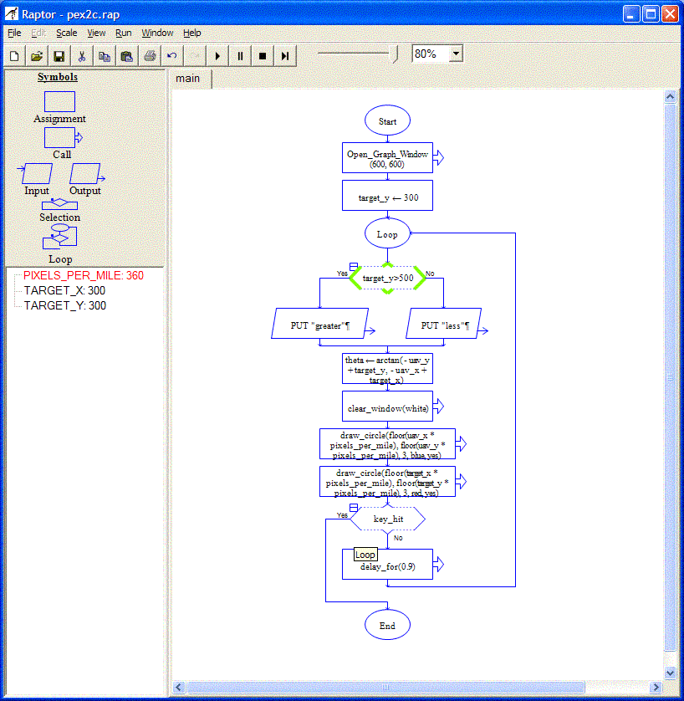Click the End oval in flowchart

(387, 625)
